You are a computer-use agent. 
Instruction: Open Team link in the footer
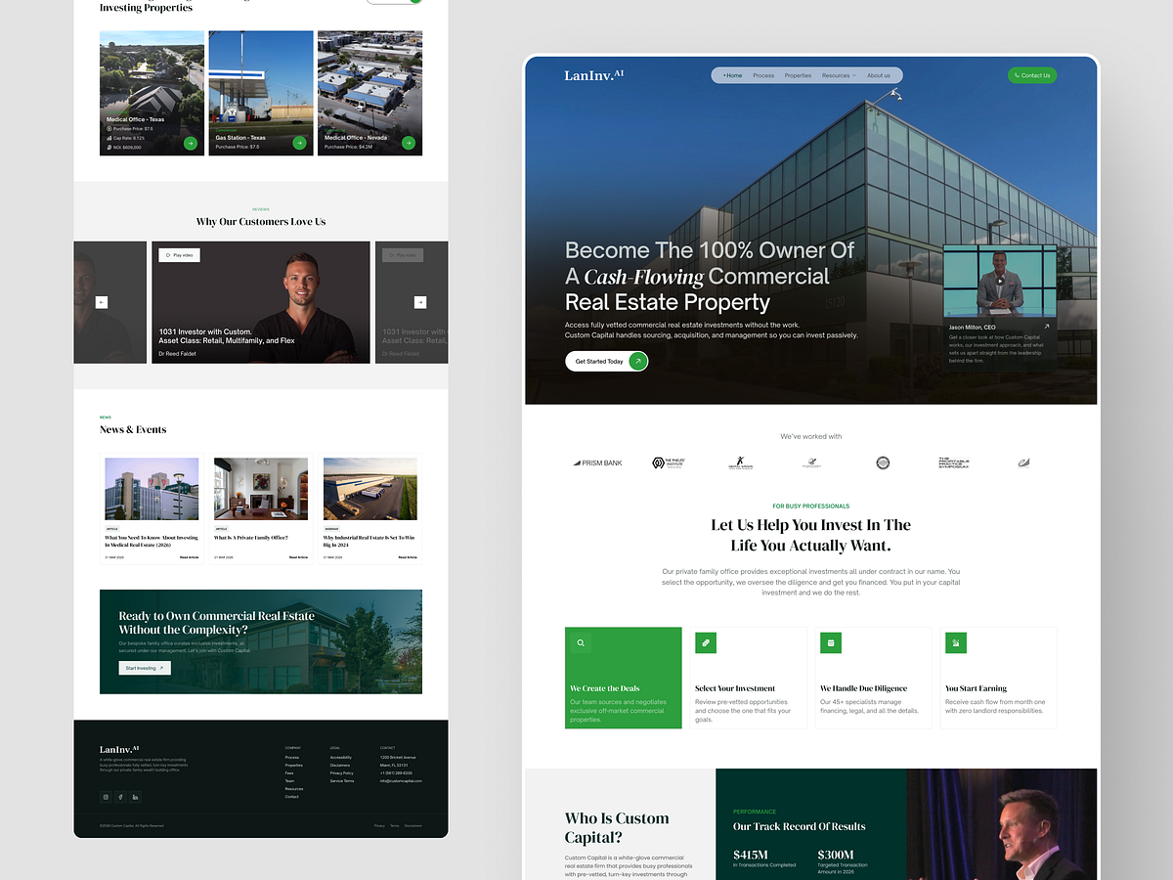(289, 781)
